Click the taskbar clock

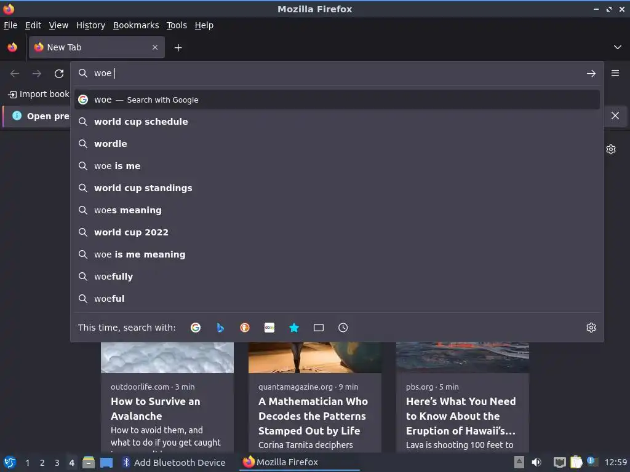pyautogui.click(x=616, y=462)
